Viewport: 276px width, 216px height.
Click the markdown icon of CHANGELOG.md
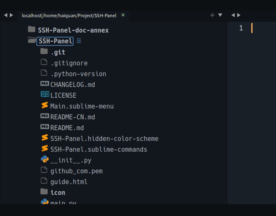[45, 84]
